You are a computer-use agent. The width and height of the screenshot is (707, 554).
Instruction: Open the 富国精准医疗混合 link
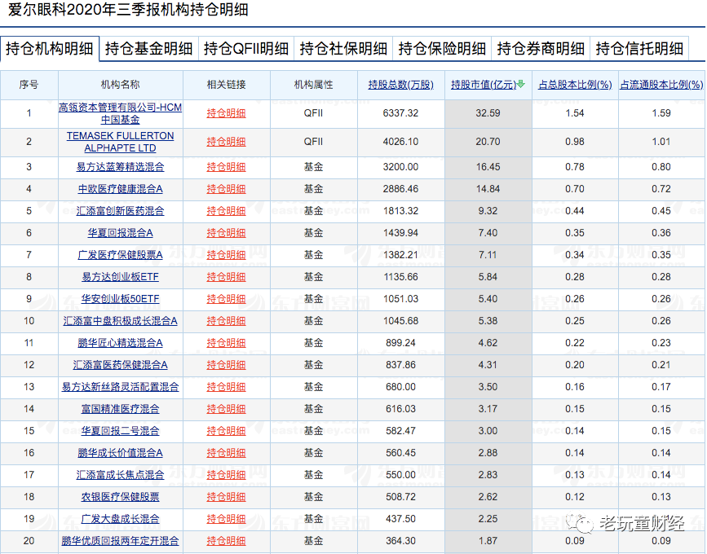pos(121,409)
